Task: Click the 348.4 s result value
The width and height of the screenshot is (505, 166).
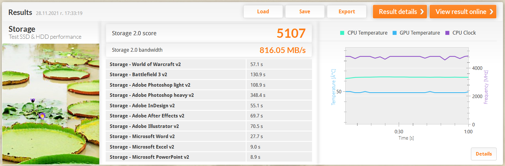Action: (258, 95)
